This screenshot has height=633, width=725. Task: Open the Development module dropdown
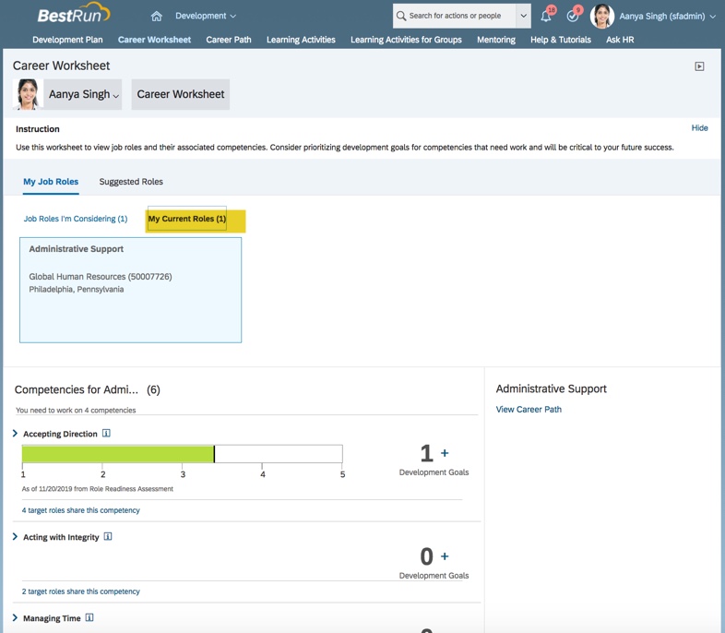coord(206,16)
